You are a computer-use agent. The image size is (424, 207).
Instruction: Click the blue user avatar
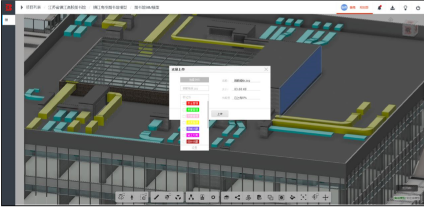pos(344,8)
